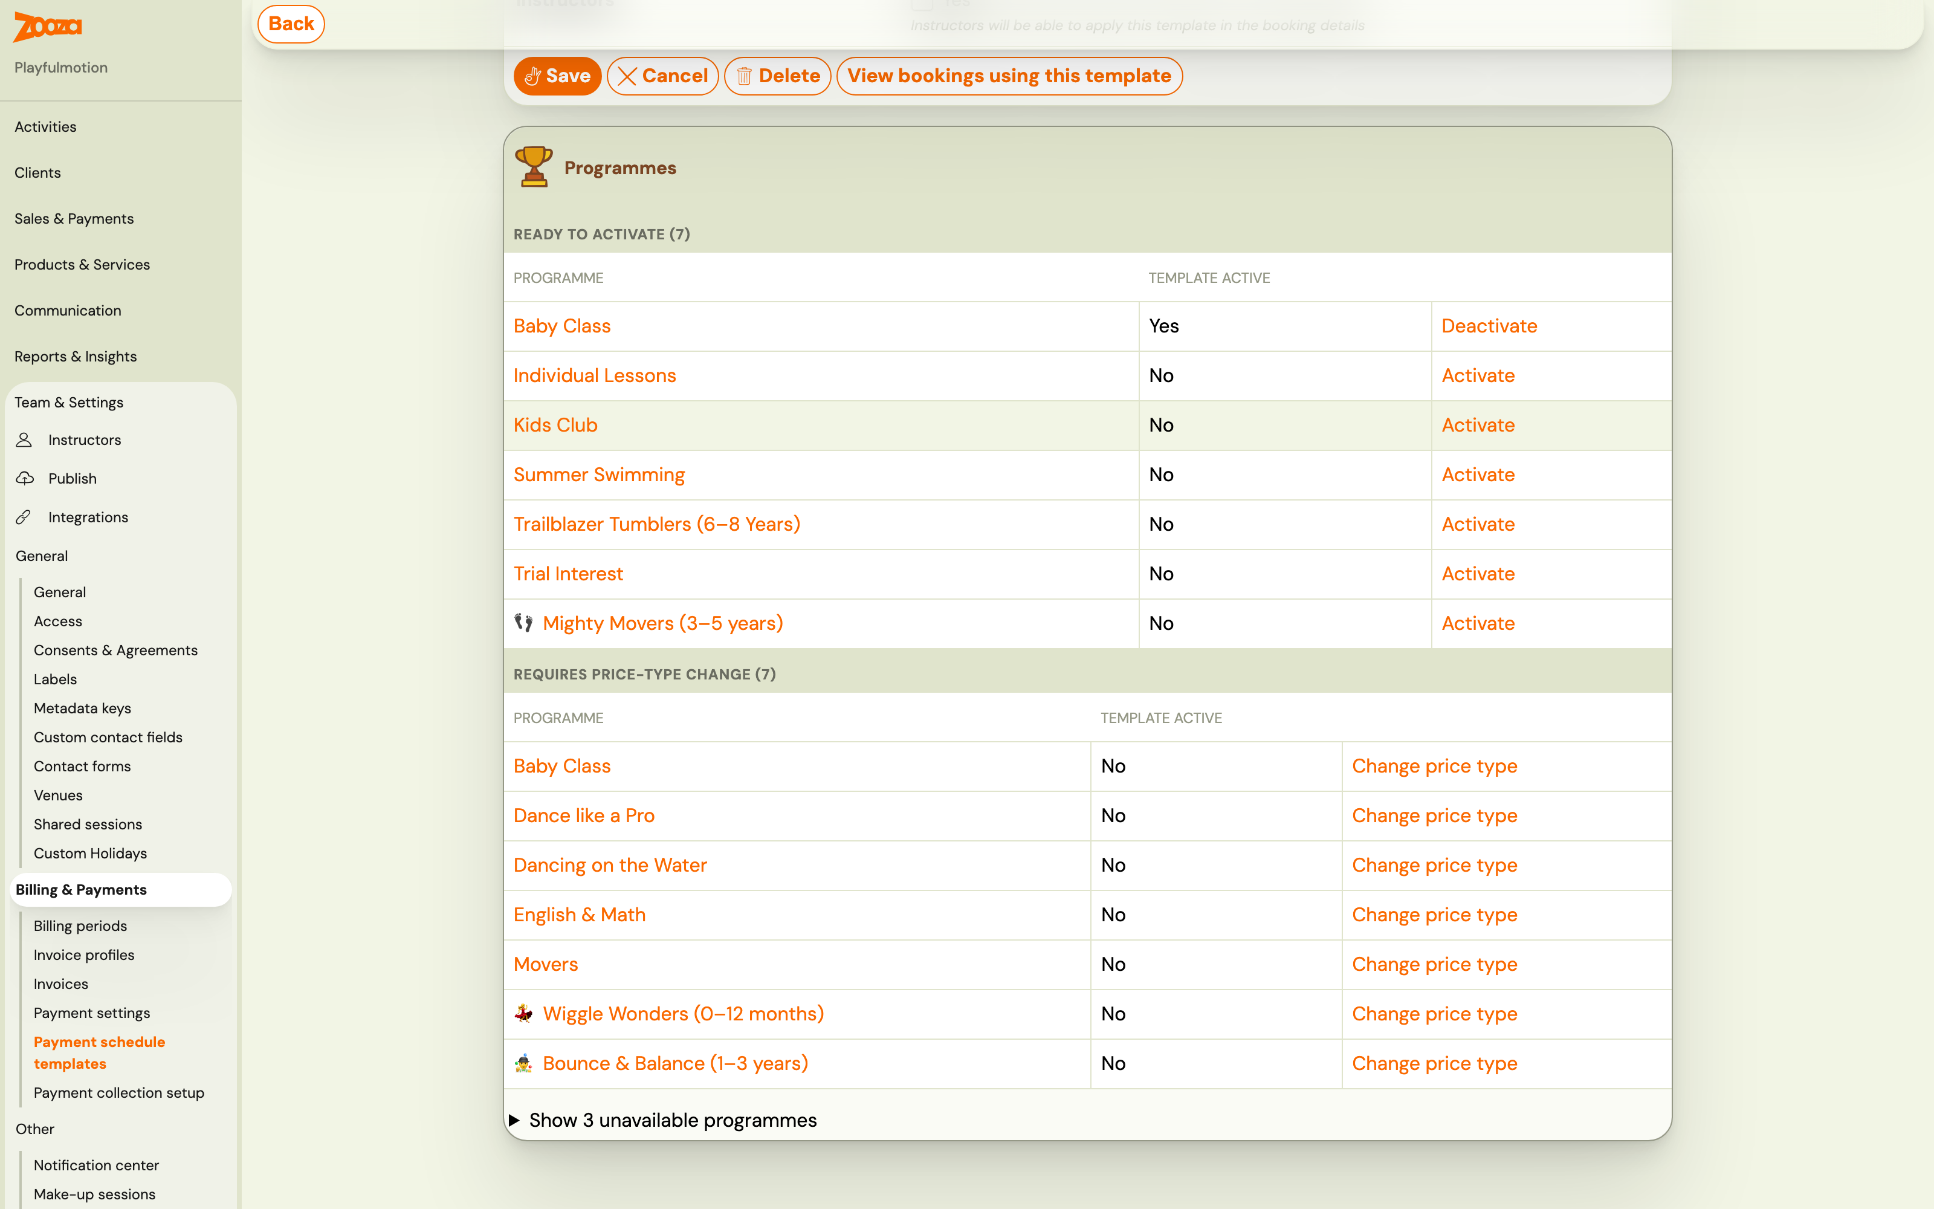Open the Movers programme link
The image size is (1934, 1209).
tap(546, 964)
